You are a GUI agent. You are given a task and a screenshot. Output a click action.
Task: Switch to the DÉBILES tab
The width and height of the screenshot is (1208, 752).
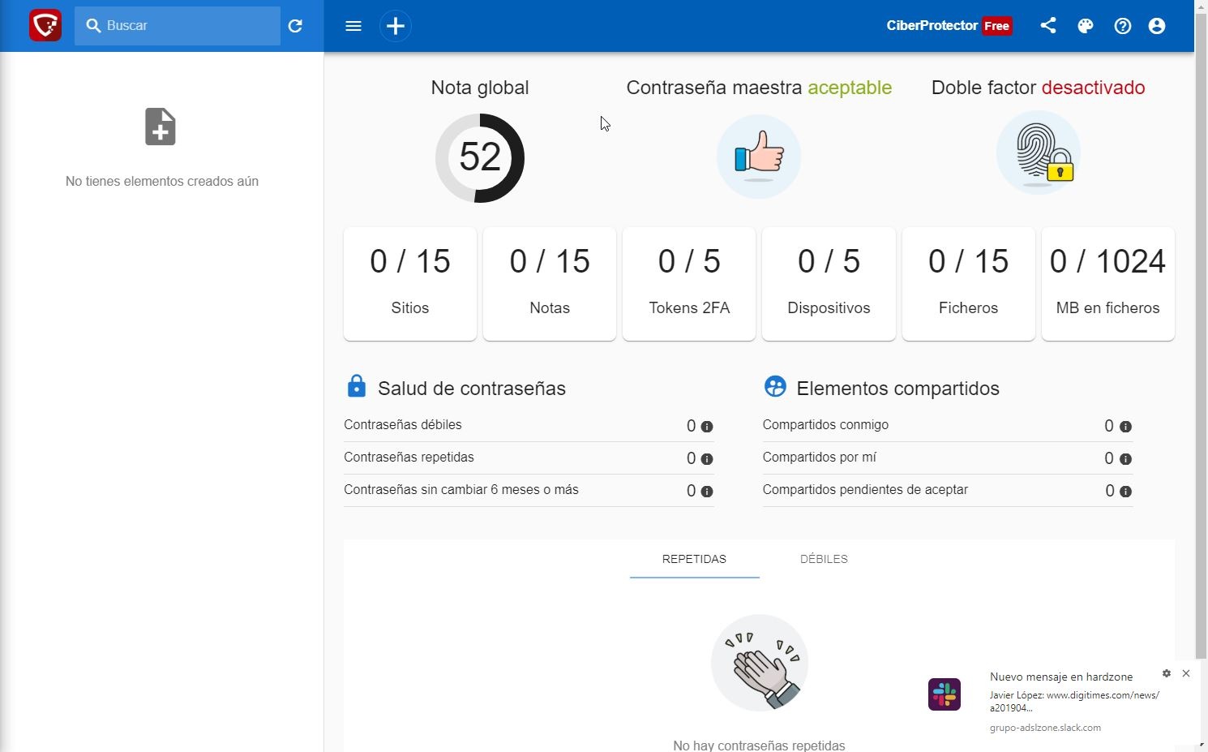point(824,559)
